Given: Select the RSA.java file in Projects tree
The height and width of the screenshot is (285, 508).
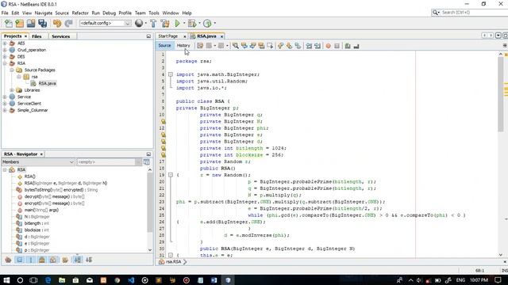Looking at the screenshot, I should coord(48,83).
